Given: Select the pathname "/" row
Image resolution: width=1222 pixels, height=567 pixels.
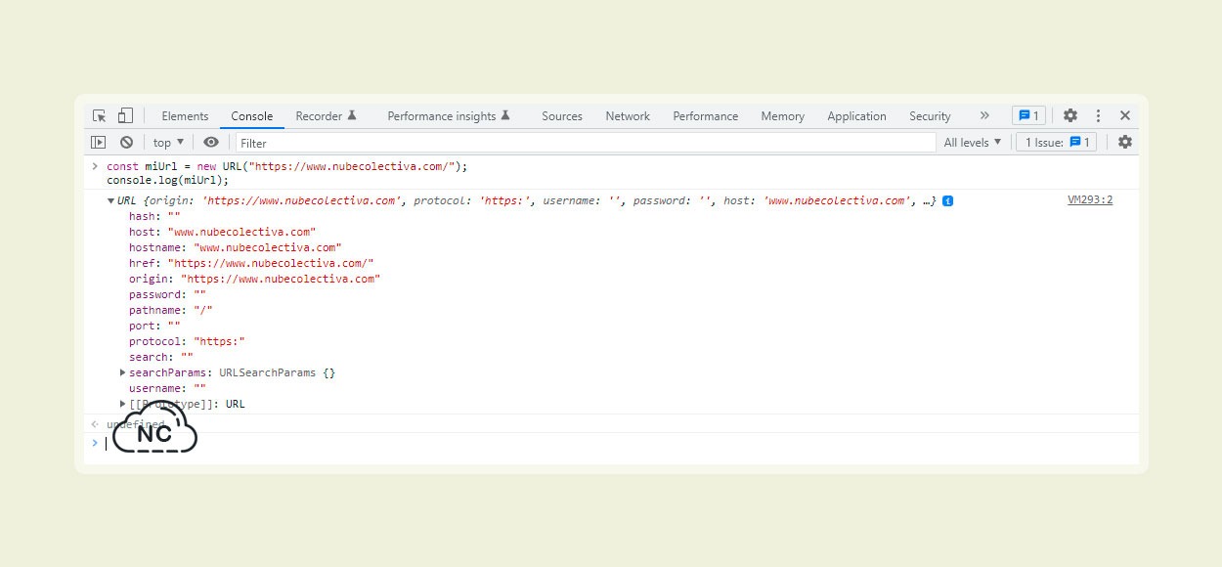Looking at the screenshot, I should (171, 310).
